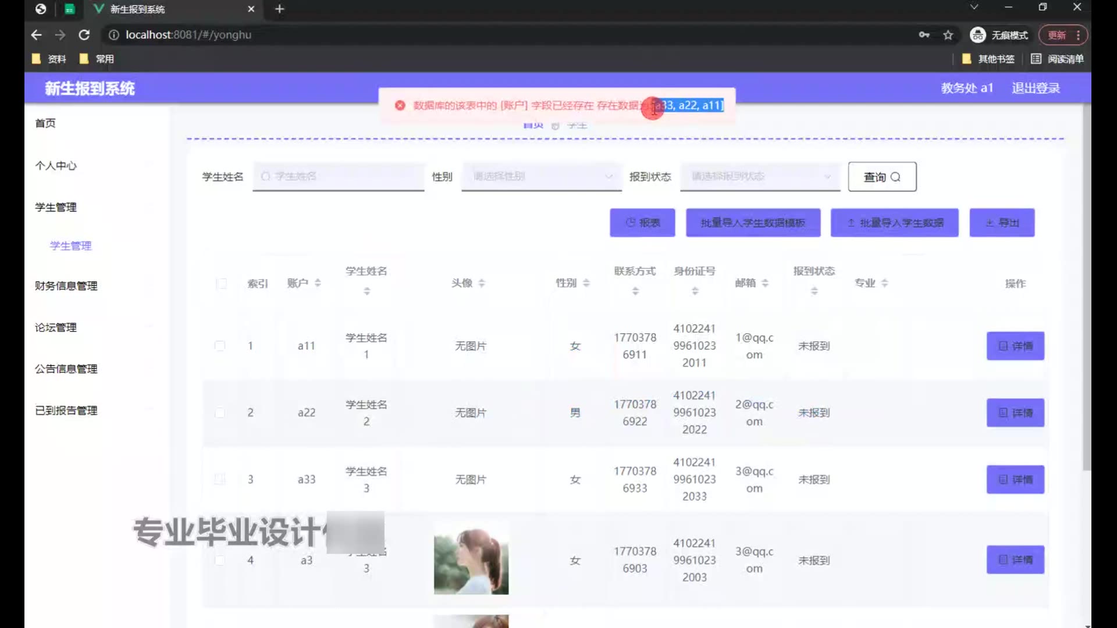Check the row checkbox for account a33

pyautogui.click(x=220, y=479)
